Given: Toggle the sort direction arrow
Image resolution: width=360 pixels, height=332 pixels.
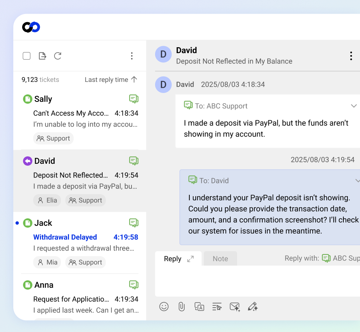Looking at the screenshot, I should tap(134, 79).
